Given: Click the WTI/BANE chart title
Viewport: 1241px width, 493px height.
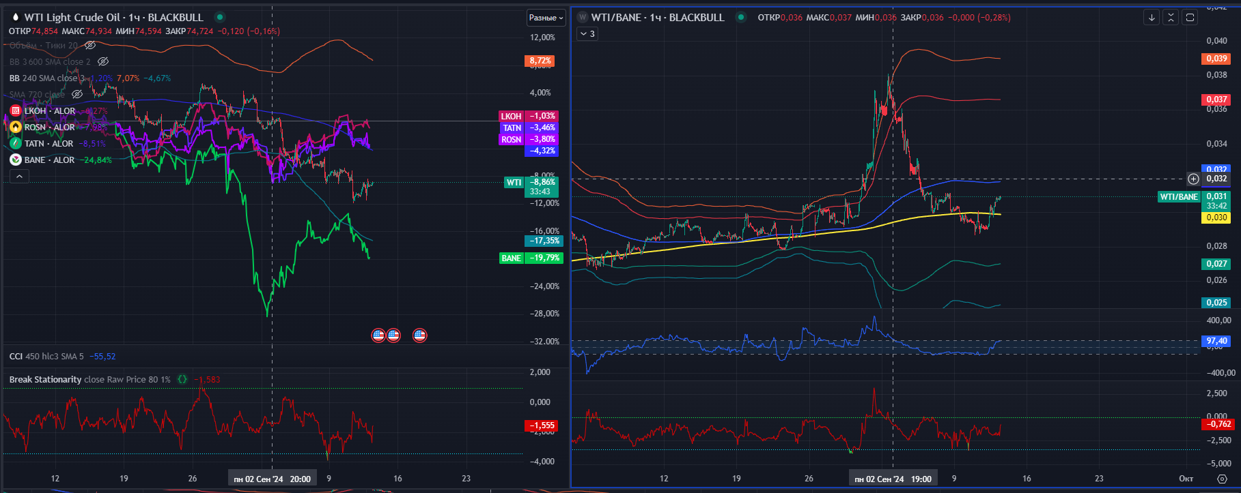Looking at the screenshot, I should point(658,17).
